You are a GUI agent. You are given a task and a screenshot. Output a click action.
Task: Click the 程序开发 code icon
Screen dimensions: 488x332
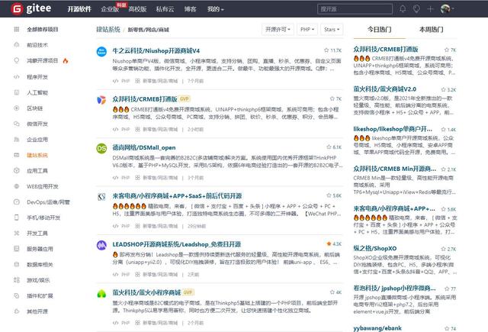pyautogui.click(x=17, y=76)
